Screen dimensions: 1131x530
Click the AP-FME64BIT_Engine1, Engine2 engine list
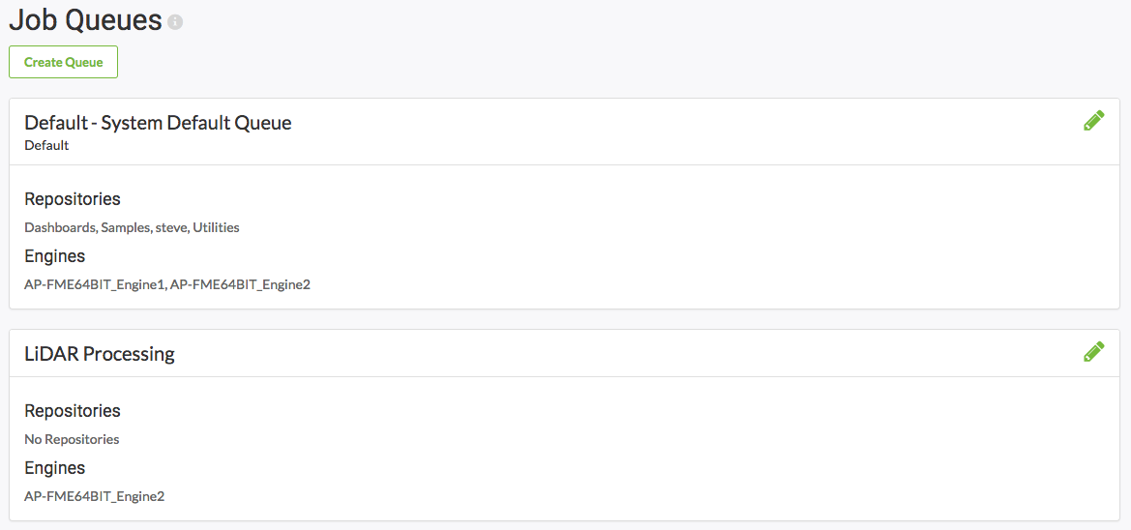click(167, 285)
